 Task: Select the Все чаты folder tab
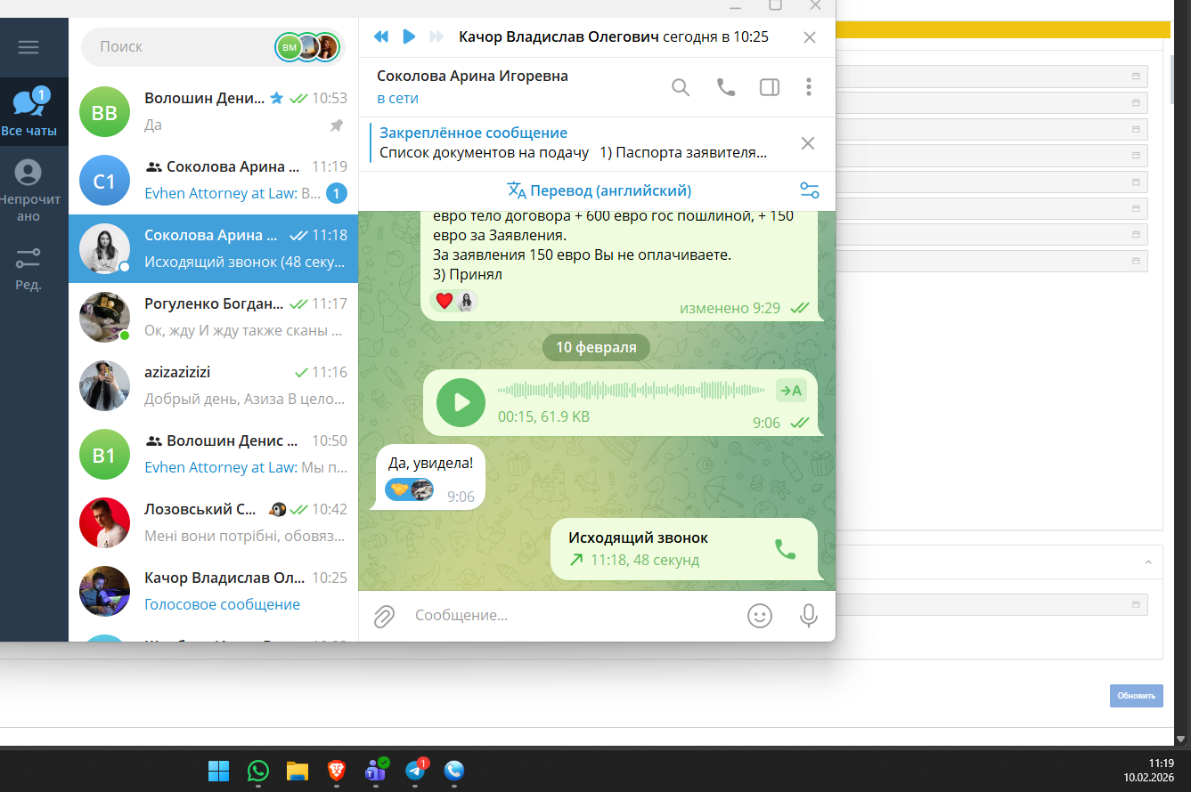[x=29, y=111]
